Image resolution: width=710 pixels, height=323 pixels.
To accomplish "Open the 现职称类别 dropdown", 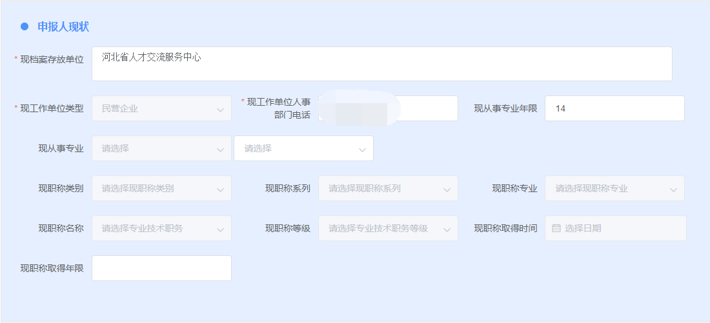I will tap(161, 189).
